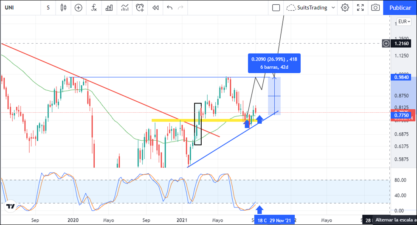Open the indicators (fx) menu
Viewport: 417px width, 225px height.
[94, 8]
